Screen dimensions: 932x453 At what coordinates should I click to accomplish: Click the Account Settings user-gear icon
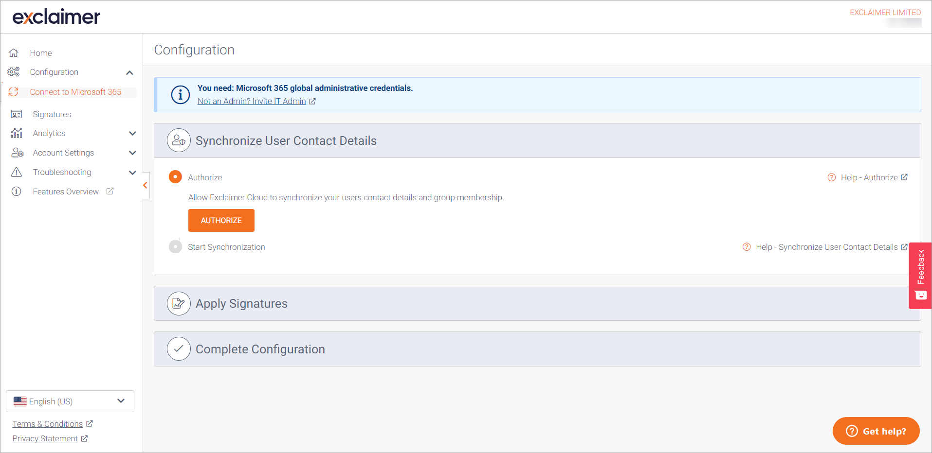17,153
